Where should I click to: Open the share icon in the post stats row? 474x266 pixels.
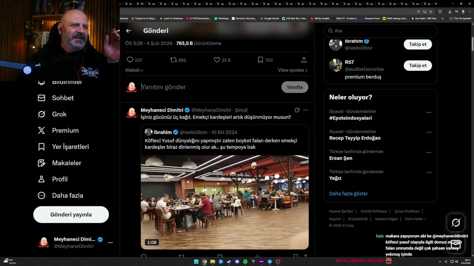click(x=304, y=60)
